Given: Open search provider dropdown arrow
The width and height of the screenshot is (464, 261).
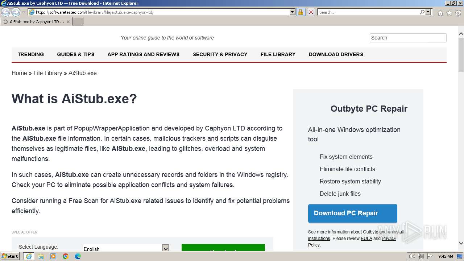Looking at the screenshot, I should pos(428,12).
